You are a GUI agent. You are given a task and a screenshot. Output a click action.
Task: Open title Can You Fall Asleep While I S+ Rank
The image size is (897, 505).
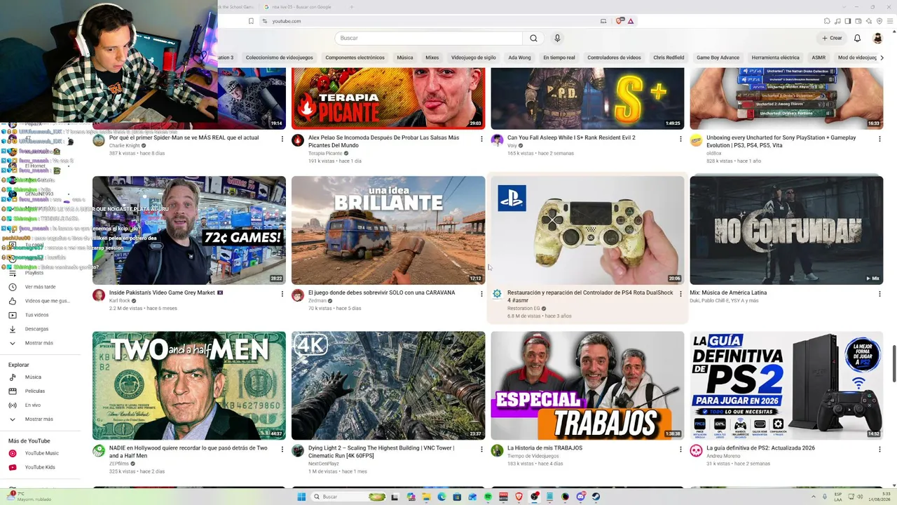pos(571,137)
